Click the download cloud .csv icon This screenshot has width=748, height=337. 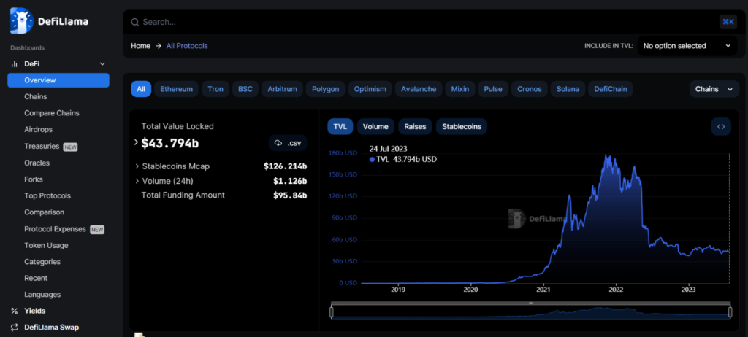[278, 143]
